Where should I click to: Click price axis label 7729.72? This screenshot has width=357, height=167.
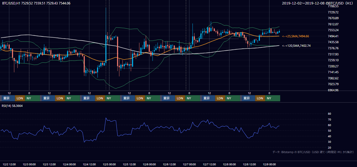coord(333,12)
